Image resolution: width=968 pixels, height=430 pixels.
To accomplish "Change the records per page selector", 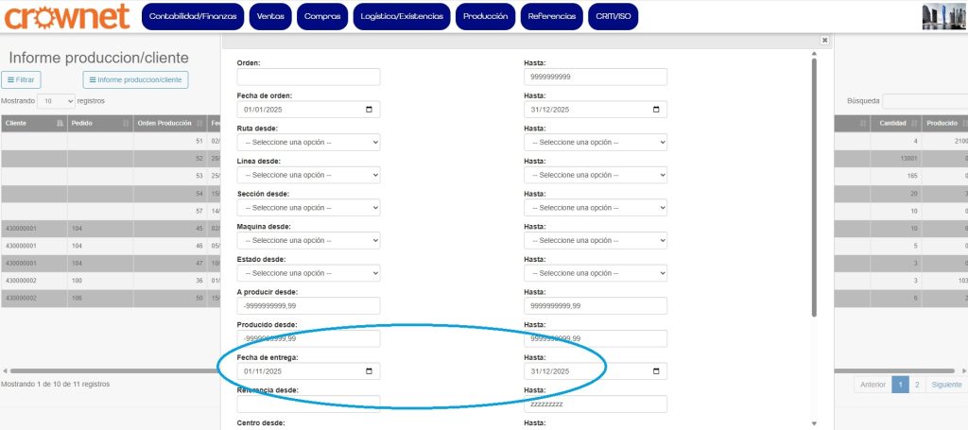I will click(x=57, y=101).
